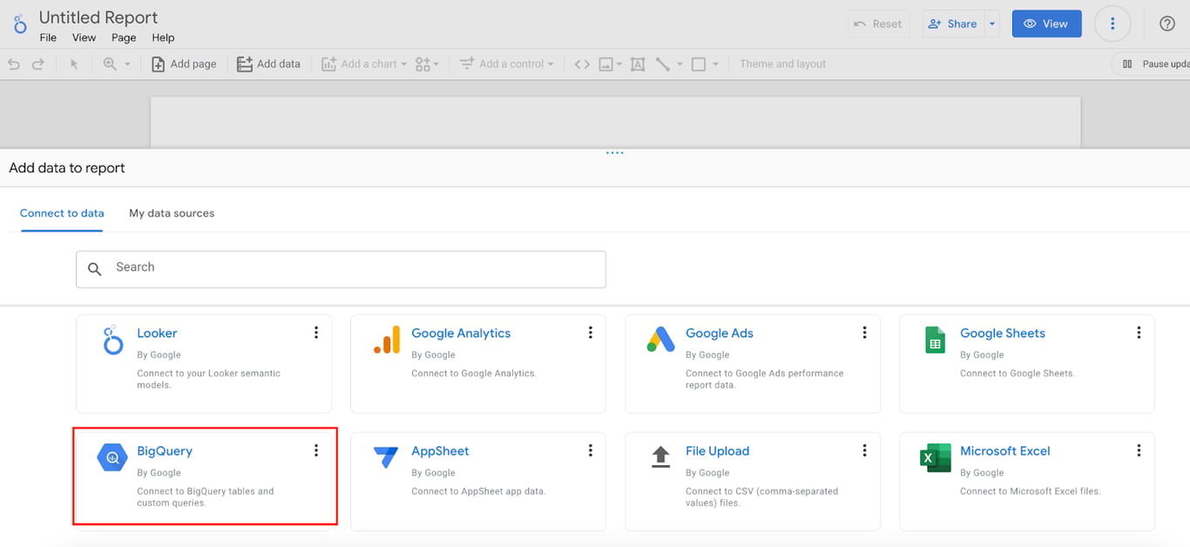Open BigQuery card three-dot menu
Screen dimensions: 1190x547
[x=316, y=450]
